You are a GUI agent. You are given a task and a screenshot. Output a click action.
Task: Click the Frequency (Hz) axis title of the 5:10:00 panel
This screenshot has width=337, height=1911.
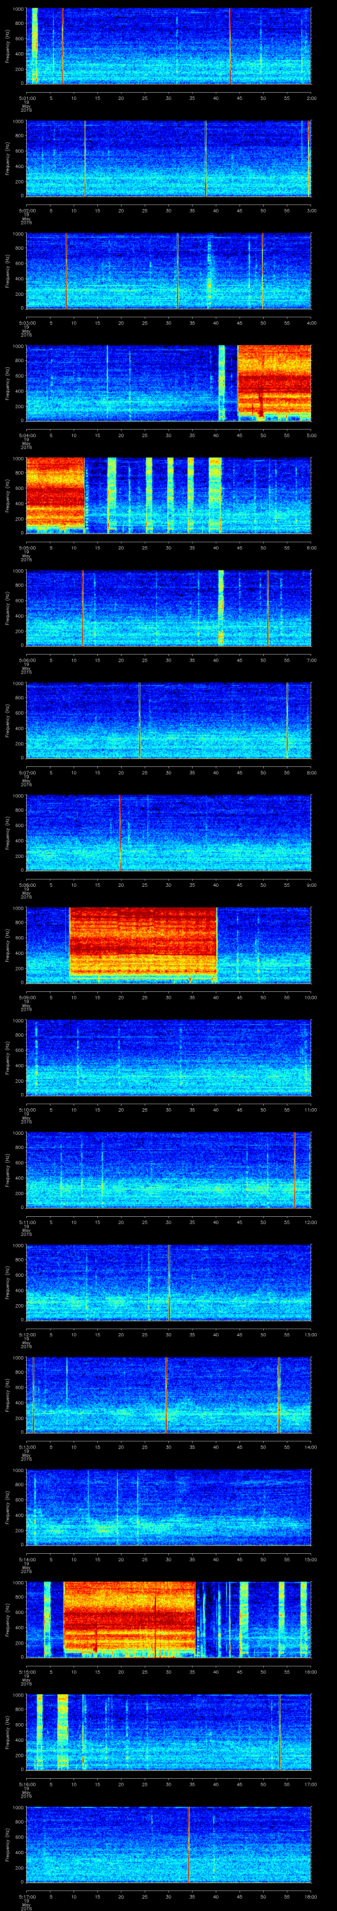point(8,1057)
